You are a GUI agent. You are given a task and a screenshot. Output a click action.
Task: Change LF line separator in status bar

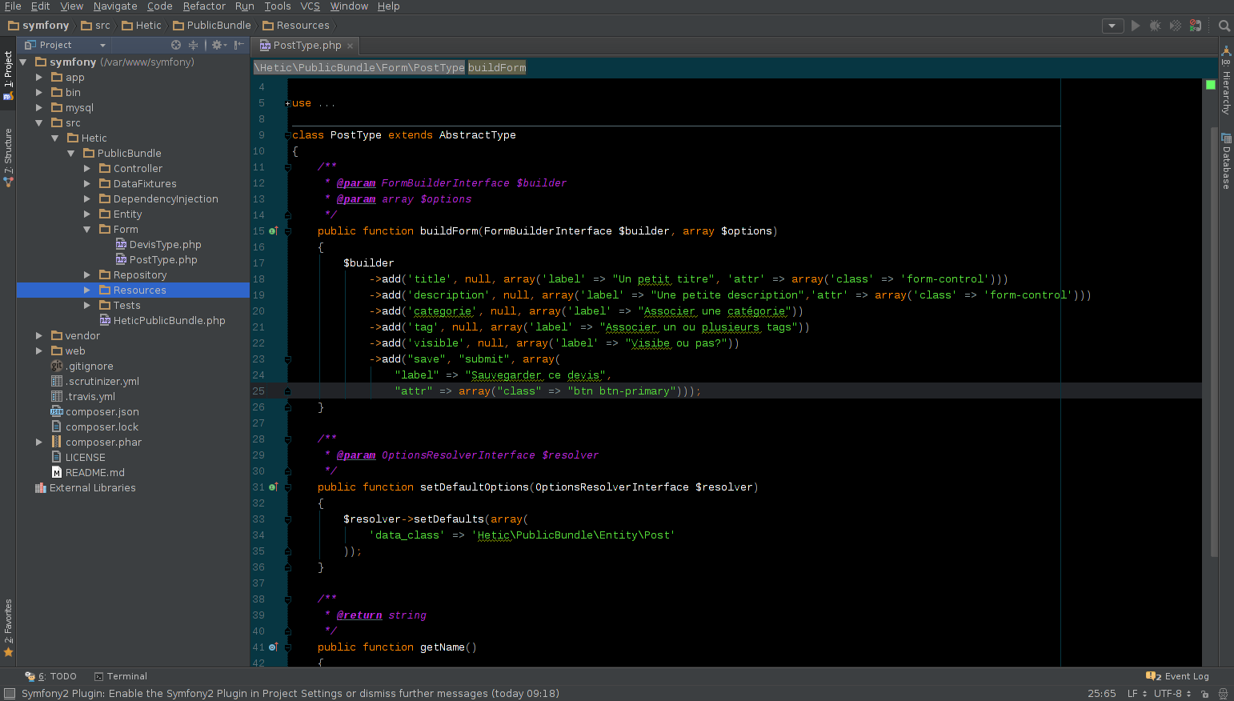pyautogui.click(x=1137, y=694)
